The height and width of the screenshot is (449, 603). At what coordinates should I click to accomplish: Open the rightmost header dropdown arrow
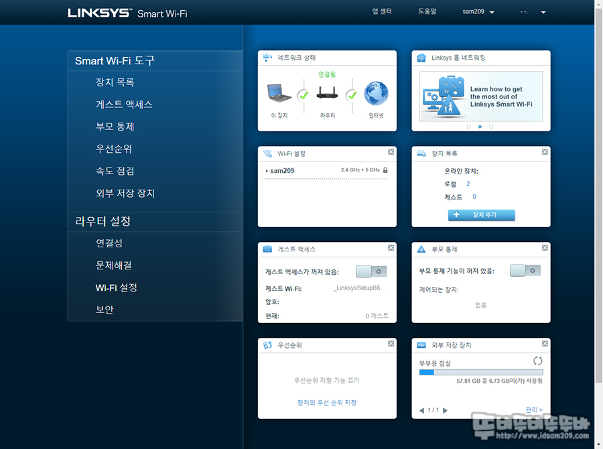543,12
